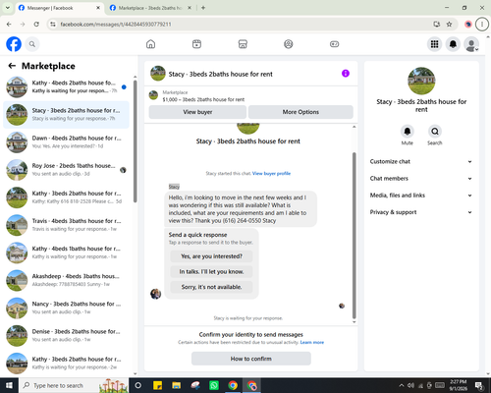Open the Gaming controller icon
Image resolution: width=491 pixels, height=393 pixels.
point(334,44)
